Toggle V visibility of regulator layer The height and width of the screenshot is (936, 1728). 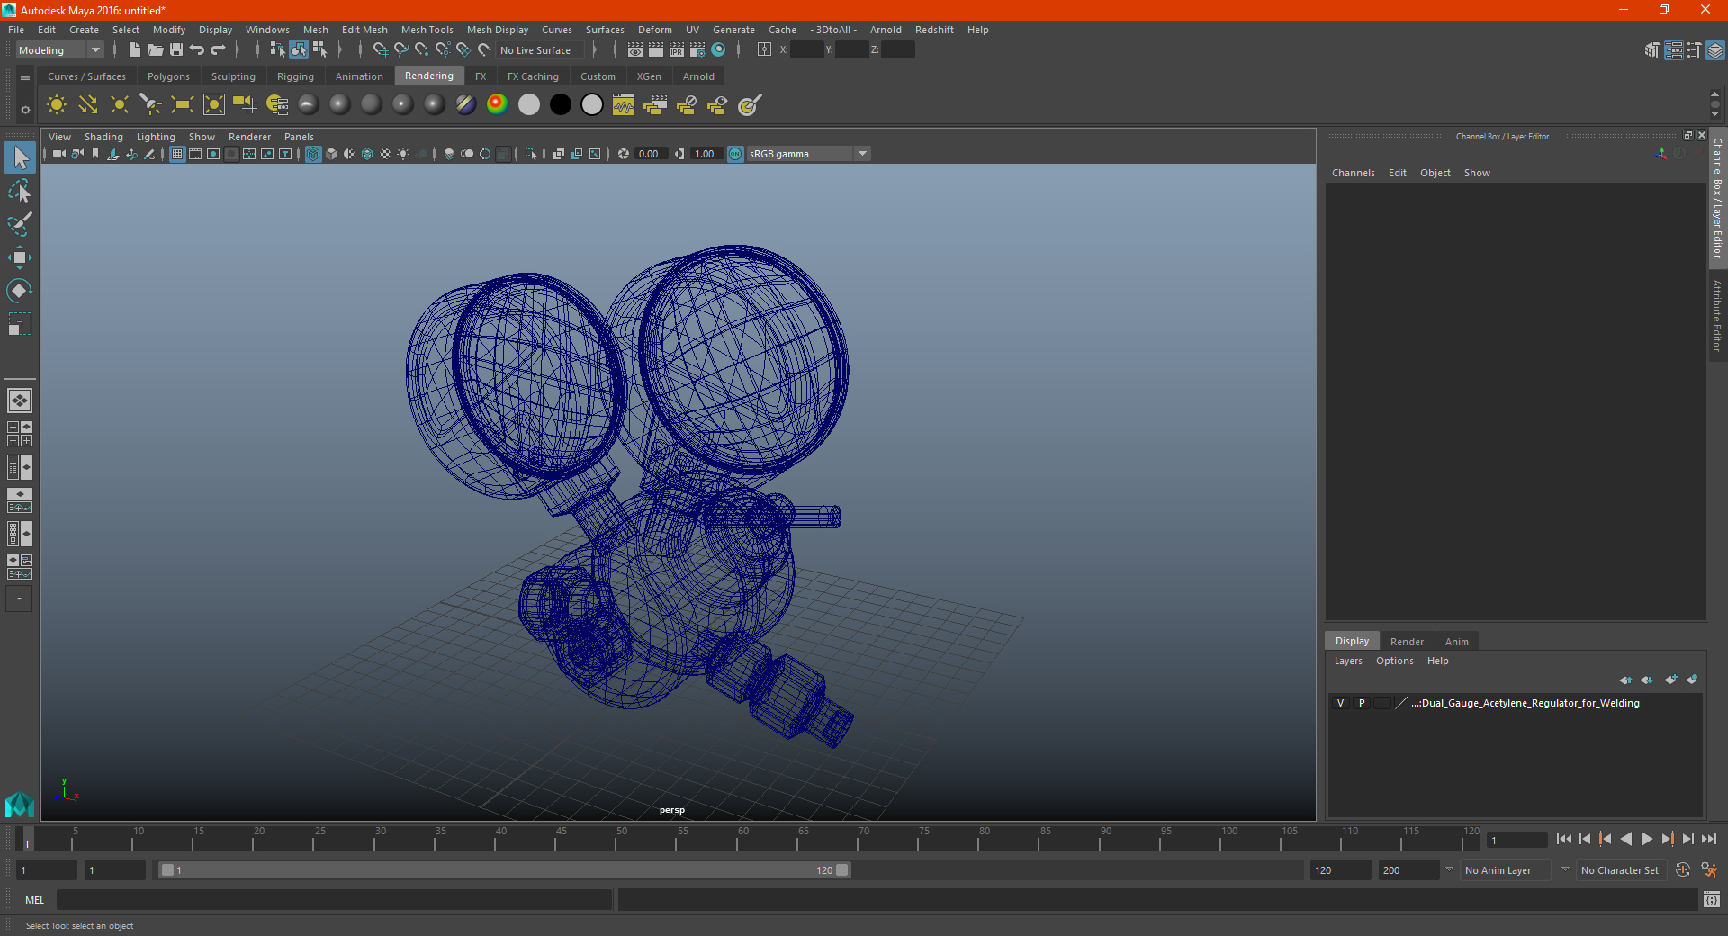click(x=1340, y=703)
